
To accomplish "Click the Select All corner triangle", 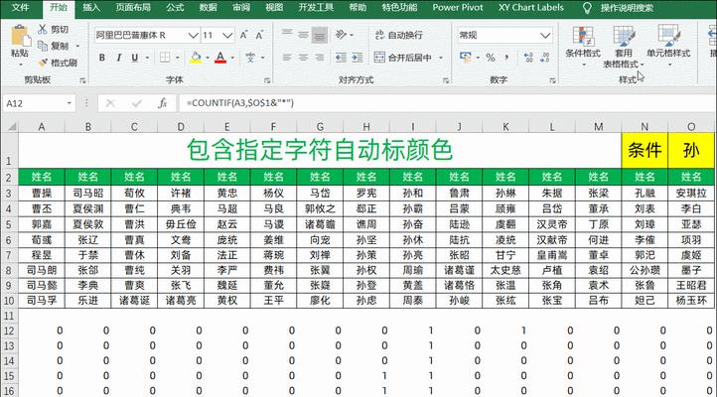I will [12, 127].
